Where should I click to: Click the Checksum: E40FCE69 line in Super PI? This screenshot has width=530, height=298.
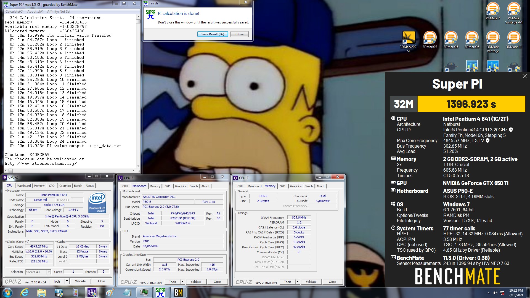27,155
